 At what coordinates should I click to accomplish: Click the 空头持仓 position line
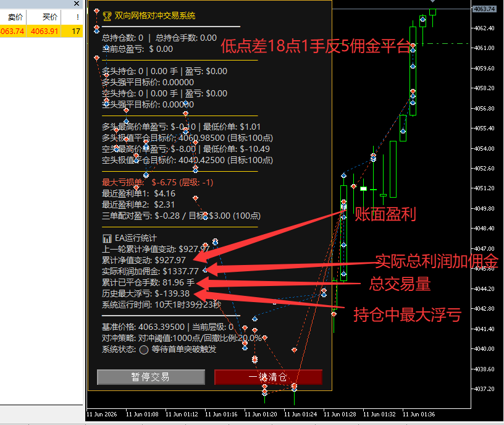click(164, 93)
